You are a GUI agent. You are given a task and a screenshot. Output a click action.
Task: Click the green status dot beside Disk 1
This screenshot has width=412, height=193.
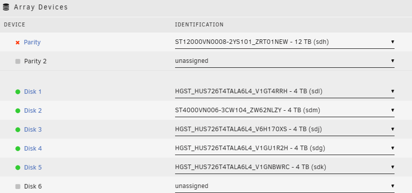pyautogui.click(x=17, y=92)
